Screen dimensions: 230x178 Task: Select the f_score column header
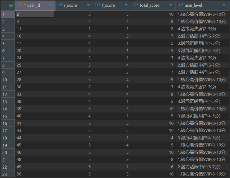112,6
